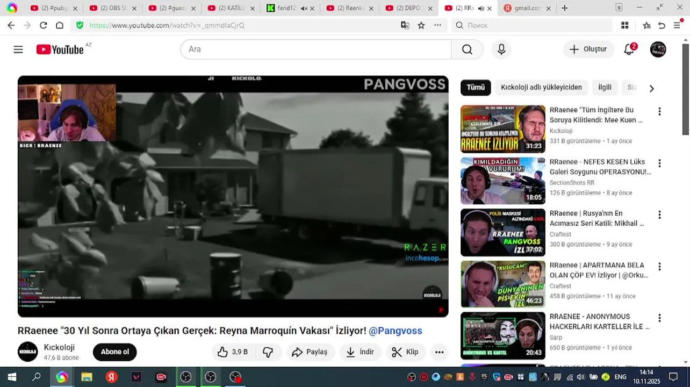690x387 pixels.
Task: Open the browser favorites list icon
Action: coord(647,25)
